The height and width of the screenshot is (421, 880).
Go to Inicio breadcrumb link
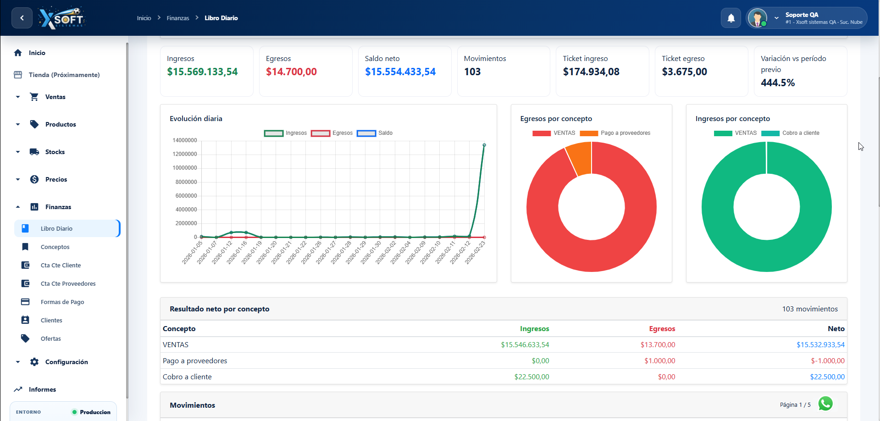point(144,18)
